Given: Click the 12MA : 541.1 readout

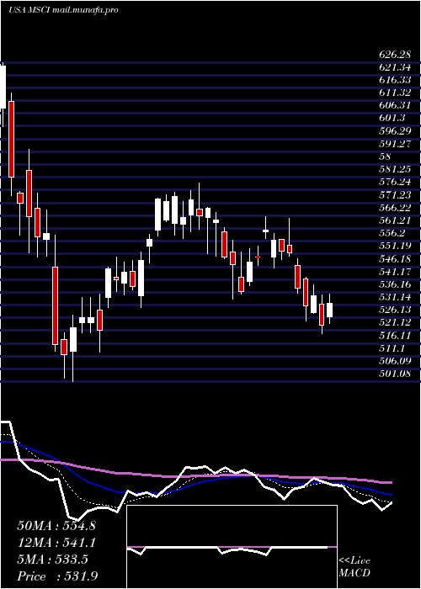Looking at the screenshot, I should pos(56,543).
